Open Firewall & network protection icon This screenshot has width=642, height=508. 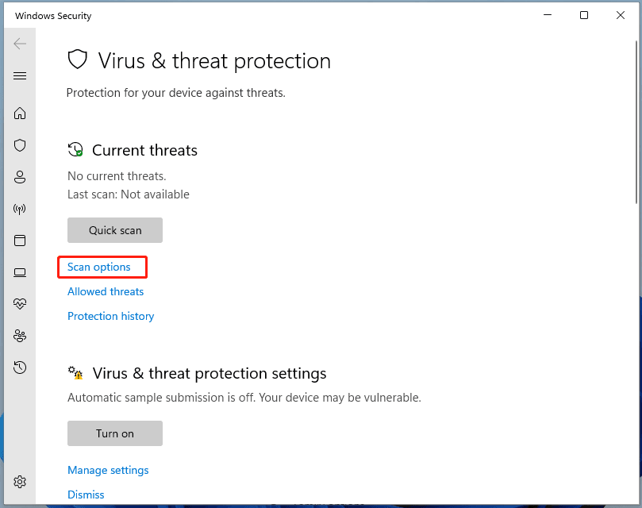click(20, 209)
